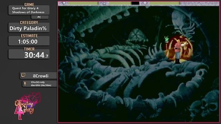Click the hero in the red shirt
Screen dimensions: 221x124
pyautogui.click(x=178, y=52)
